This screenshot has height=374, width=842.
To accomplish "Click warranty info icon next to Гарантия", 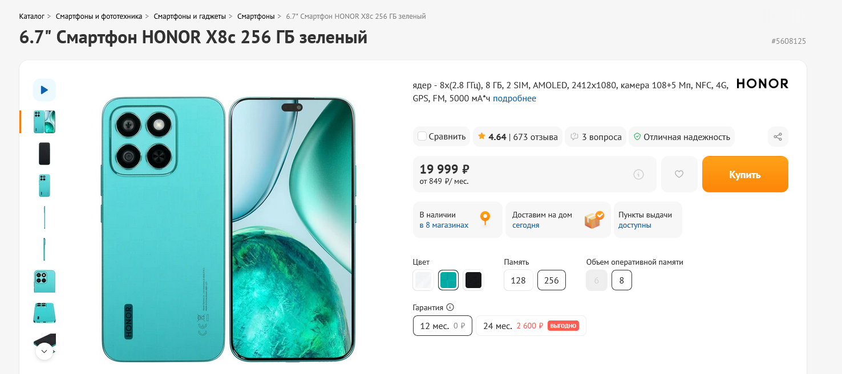I will coord(450,307).
